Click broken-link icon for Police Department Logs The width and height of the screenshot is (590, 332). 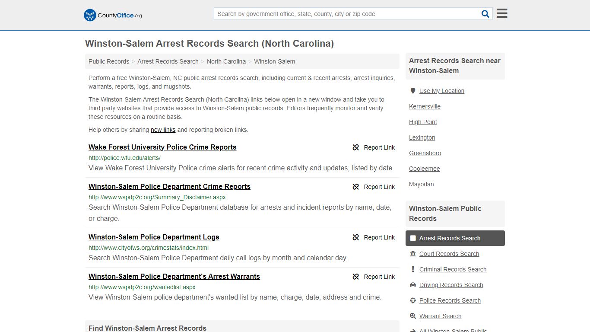click(x=356, y=237)
